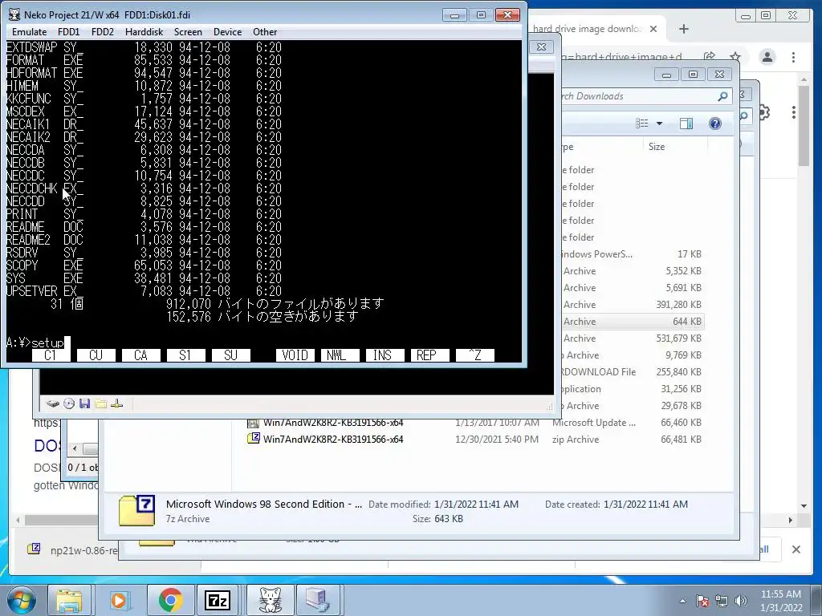
Task: Click the SU function key label
Action: click(x=230, y=355)
